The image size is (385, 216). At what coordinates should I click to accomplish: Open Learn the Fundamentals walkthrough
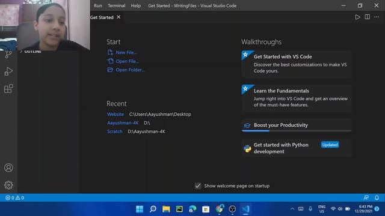(297, 98)
